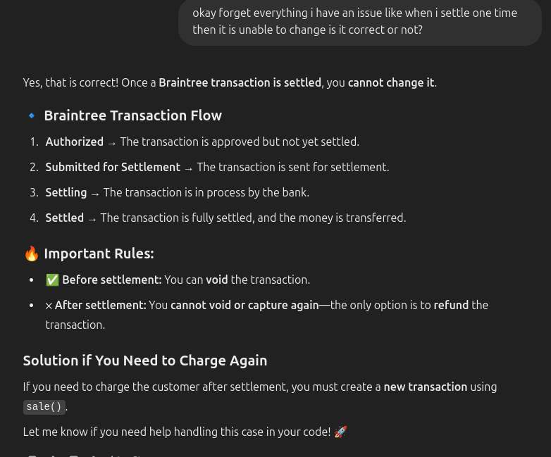Click the bold word void in the Before settlement rule

coord(217,280)
